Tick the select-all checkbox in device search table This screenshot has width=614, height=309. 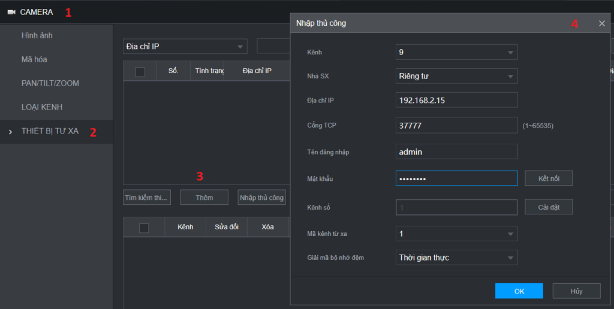pos(140,72)
